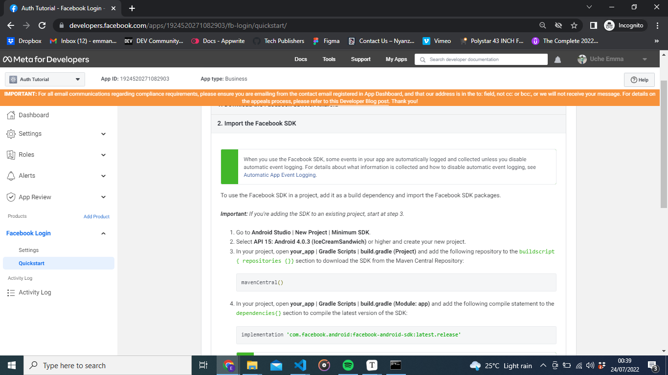Click the Dashboard home icon in sidebar
This screenshot has height=375, width=668.
11,115
